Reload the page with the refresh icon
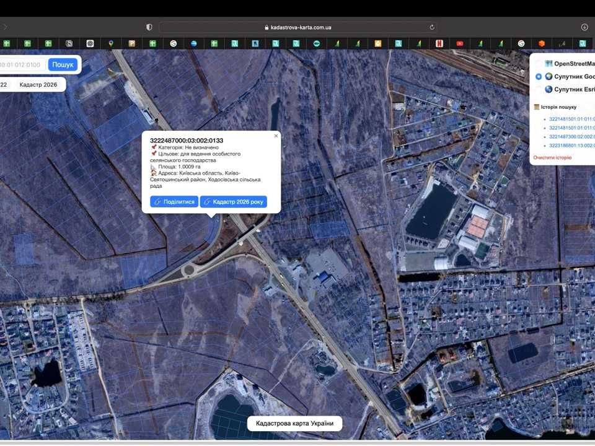This screenshot has height=446, width=595. tap(432, 27)
